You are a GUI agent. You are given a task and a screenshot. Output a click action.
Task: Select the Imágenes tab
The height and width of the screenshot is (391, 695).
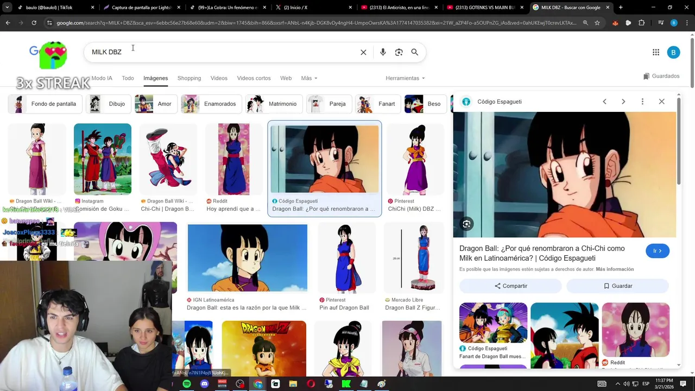[155, 78]
